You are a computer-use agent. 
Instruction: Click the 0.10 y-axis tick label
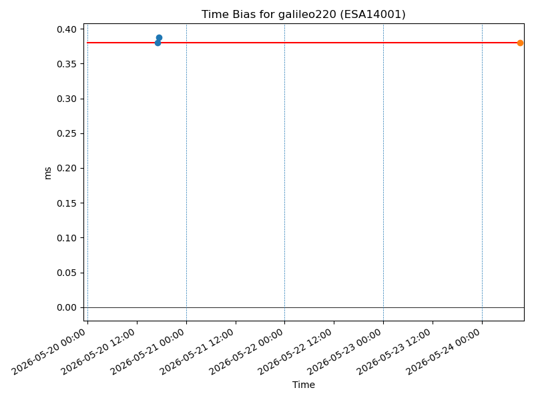[67, 238]
